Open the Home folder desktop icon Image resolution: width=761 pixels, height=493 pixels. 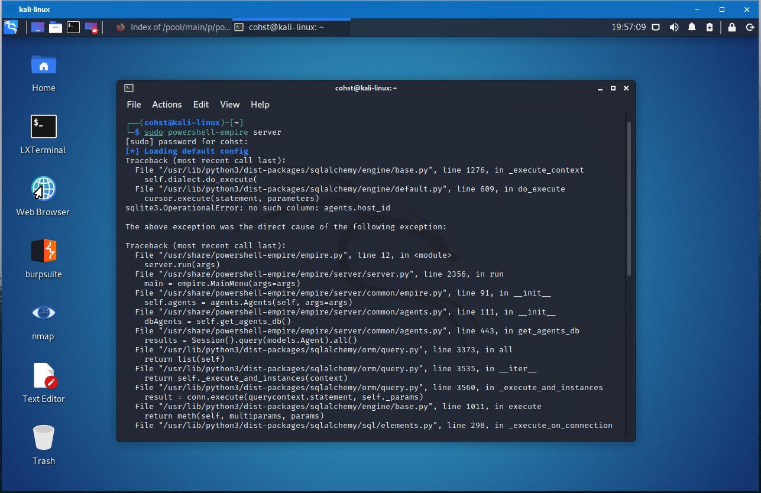point(44,73)
